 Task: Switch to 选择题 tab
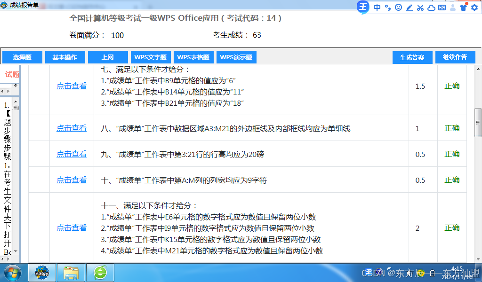22,57
